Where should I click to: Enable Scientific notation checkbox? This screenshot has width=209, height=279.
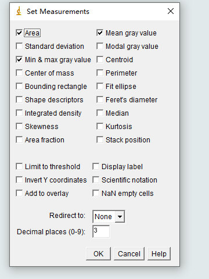96,180
